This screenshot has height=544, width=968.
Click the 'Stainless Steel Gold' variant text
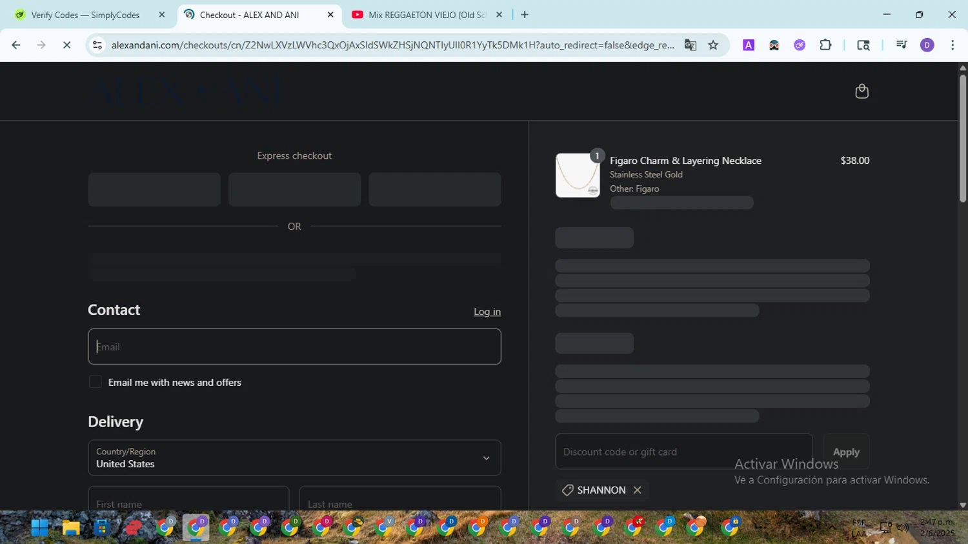(646, 174)
